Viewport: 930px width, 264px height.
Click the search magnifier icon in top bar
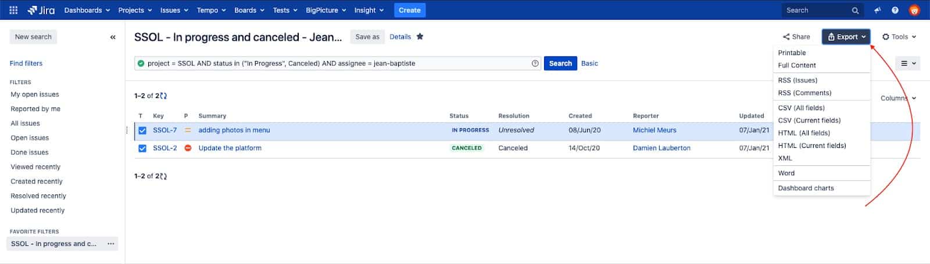pyautogui.click(x=855, y=10)
